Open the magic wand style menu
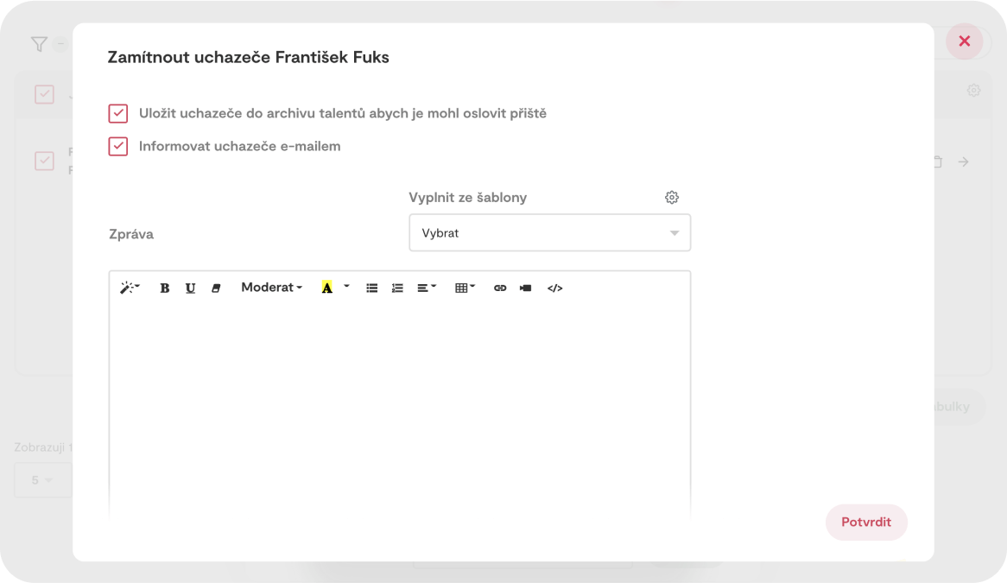Viewport: 1007px width, 583px height. pos(130,288)
